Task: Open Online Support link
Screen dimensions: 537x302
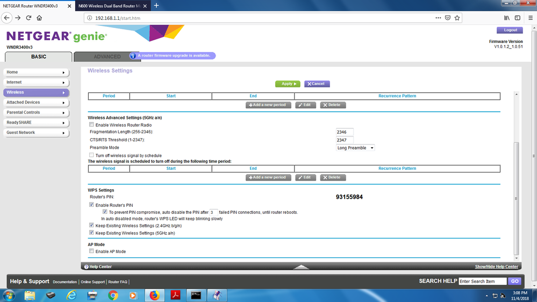Action: point(93,282)
